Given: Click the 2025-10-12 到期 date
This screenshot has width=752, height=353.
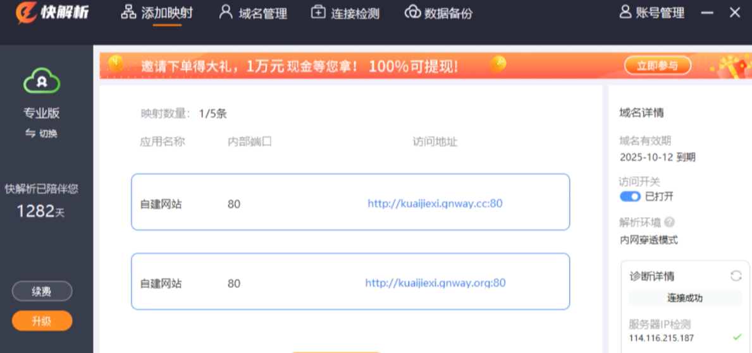Looking at the screenshot, I should click(x=658, y=157).
